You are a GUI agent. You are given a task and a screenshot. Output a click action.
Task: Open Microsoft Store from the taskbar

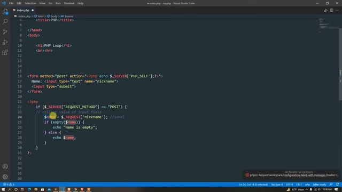(42, 189)
